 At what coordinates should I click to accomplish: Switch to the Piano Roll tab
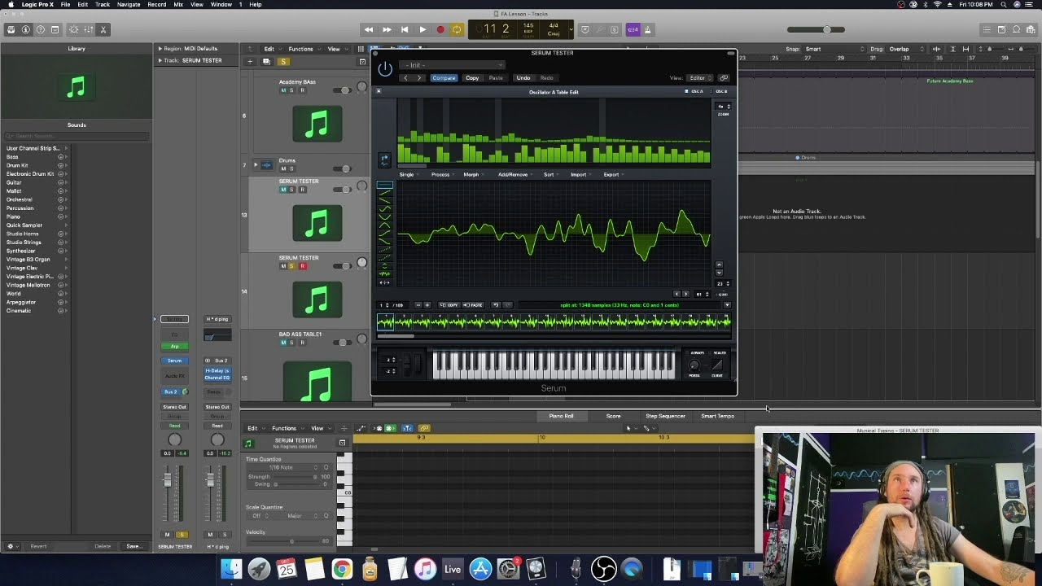[561, 416]
